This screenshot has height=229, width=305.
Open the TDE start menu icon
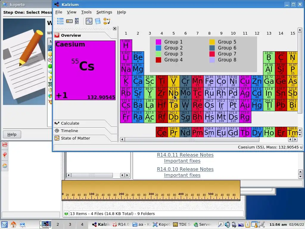(4, 225)
